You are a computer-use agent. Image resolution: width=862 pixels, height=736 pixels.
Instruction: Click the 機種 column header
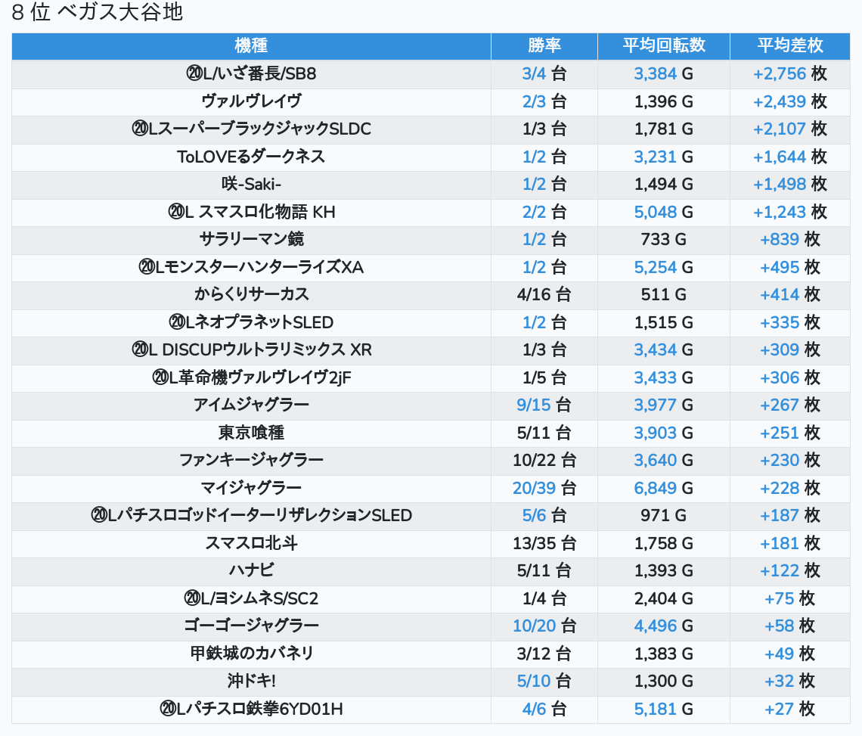coord(251,45)
